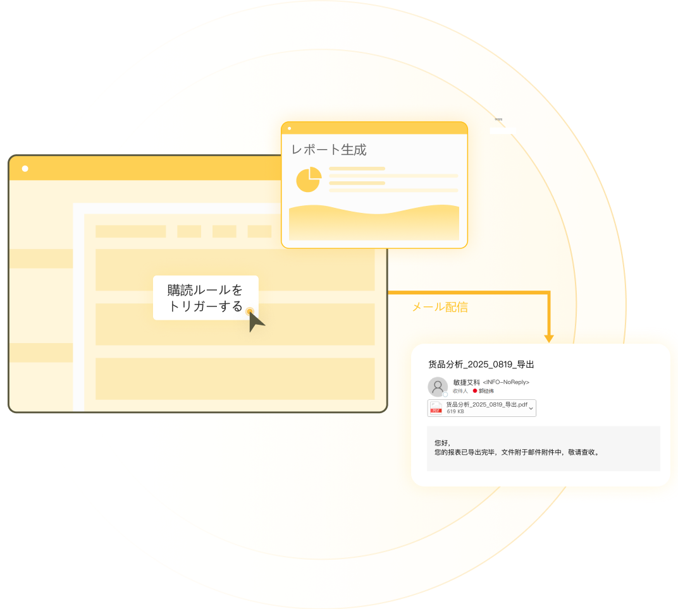Click the window control dot on the title bar
Image resolution: width=678 pixels, height=609 pixels.
(x=24, y=167)
